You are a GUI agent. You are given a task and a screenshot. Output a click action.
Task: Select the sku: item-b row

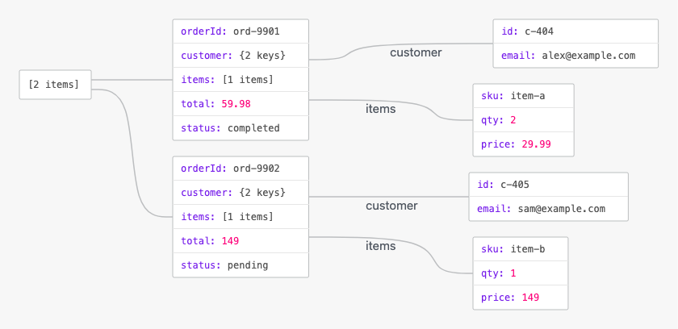pos(520,249)
